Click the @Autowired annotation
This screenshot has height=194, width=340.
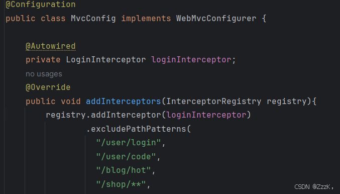[x=51, y=46]
